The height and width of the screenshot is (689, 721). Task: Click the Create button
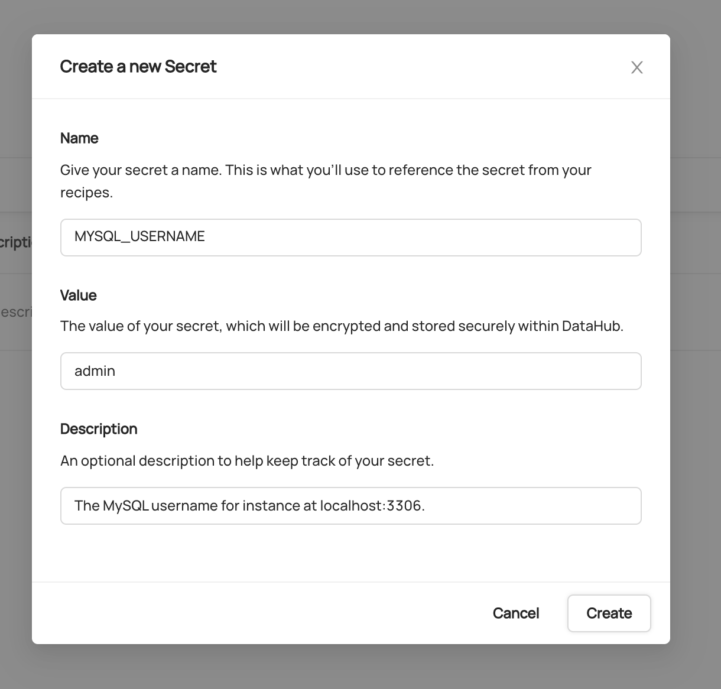pyautogui.click(x=609, y=613)
